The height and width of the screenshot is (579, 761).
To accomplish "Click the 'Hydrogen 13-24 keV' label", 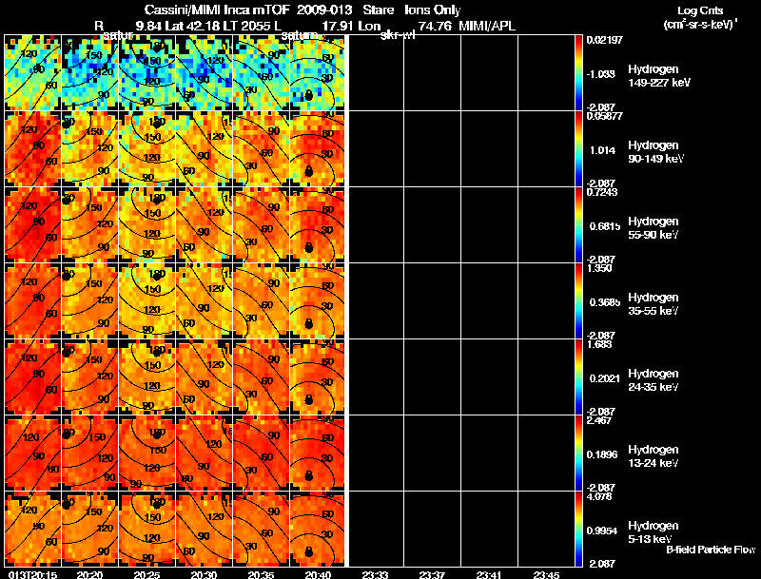I will (x=654, y=456).
